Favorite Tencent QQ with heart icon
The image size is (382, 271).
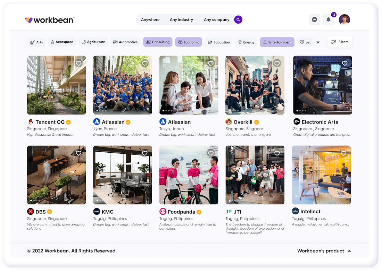[78, 63]
